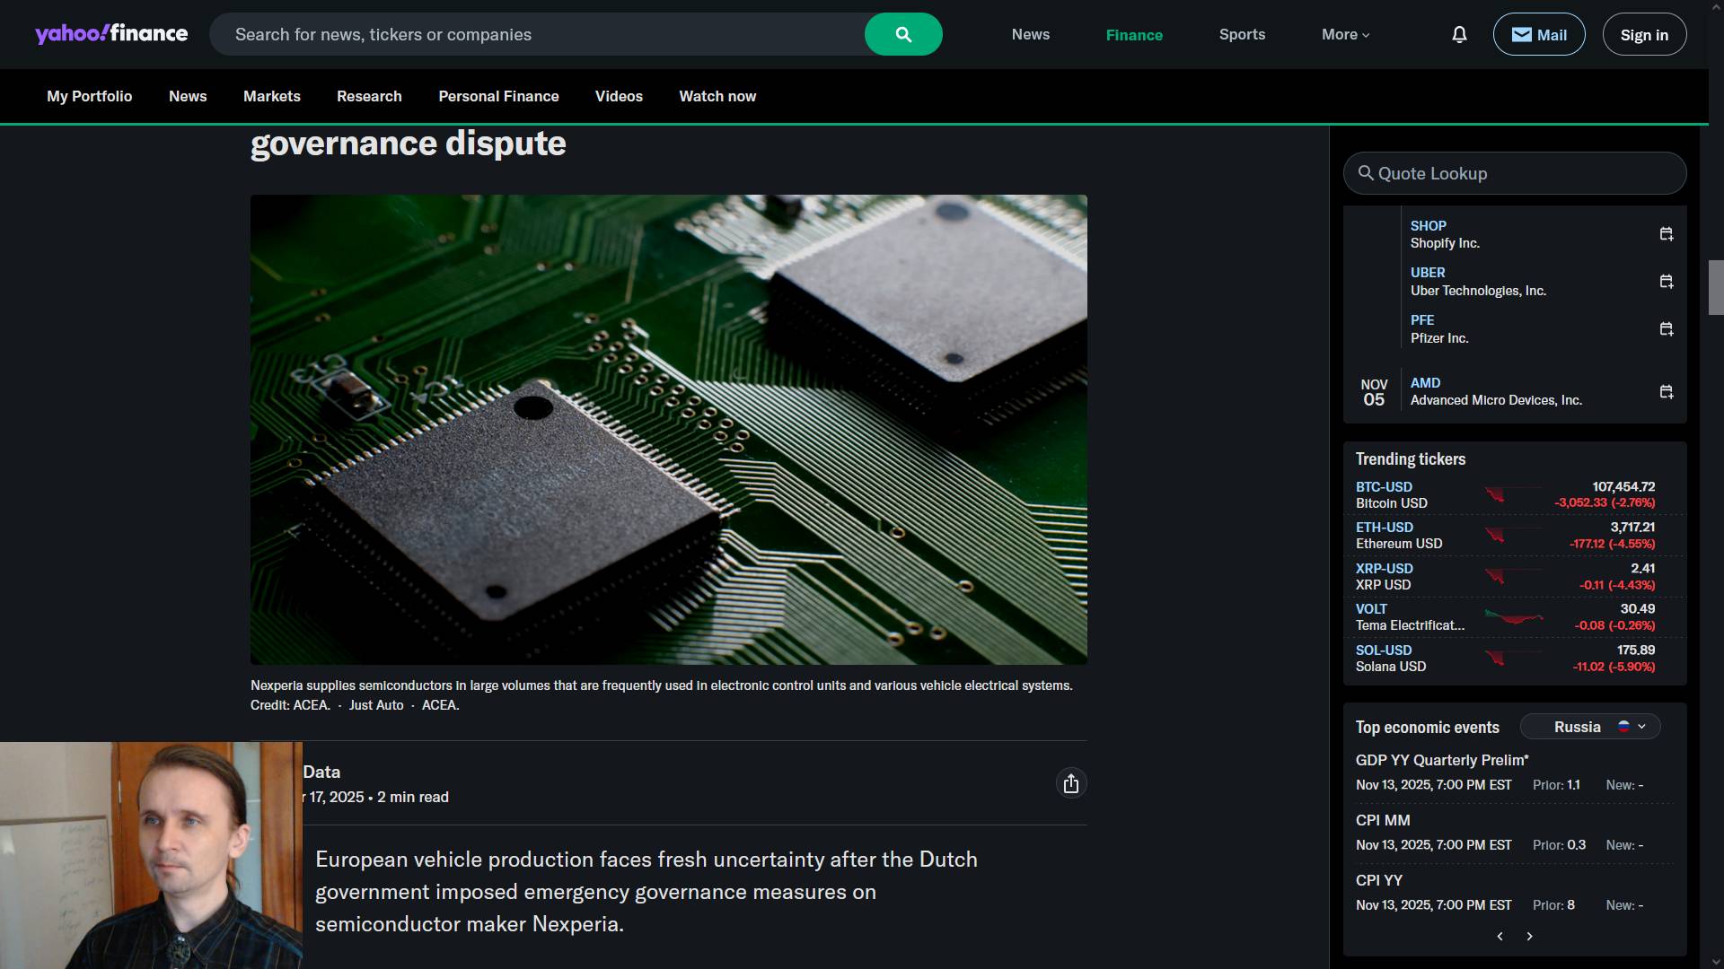Click the page vertical scrollbar thumb

[1715, 287]
